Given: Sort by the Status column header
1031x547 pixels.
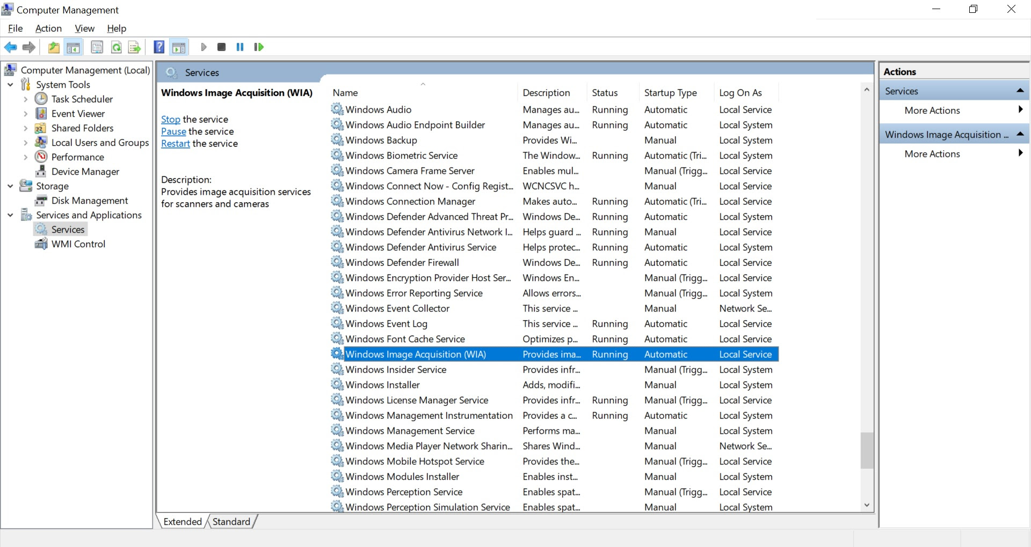Looking at the screenshot, I should pyautogui.click(x=612, y=93).
